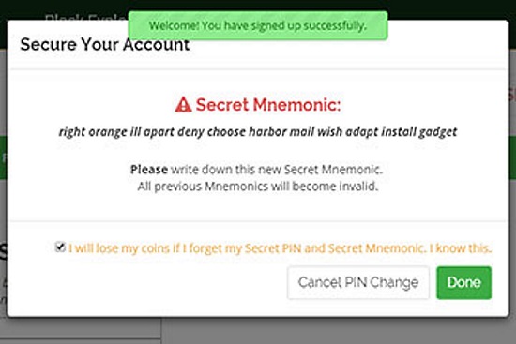Click All previous Mnemonics will become invalid text

[x=258, y=187]
